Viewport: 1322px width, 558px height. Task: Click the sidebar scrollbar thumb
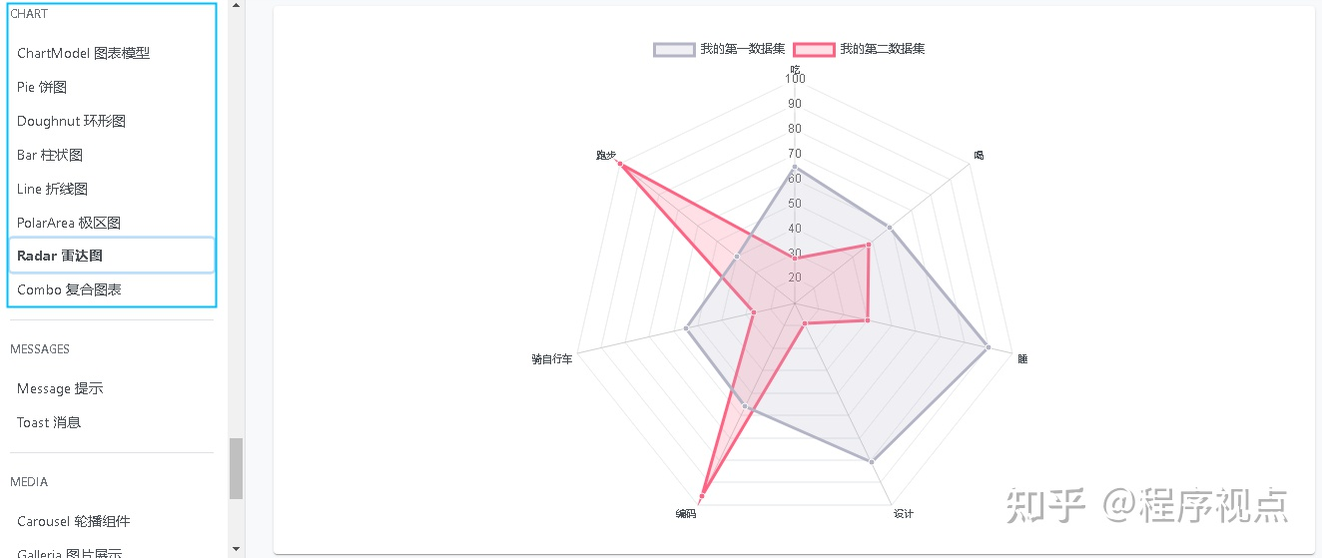tap(237, 468)
